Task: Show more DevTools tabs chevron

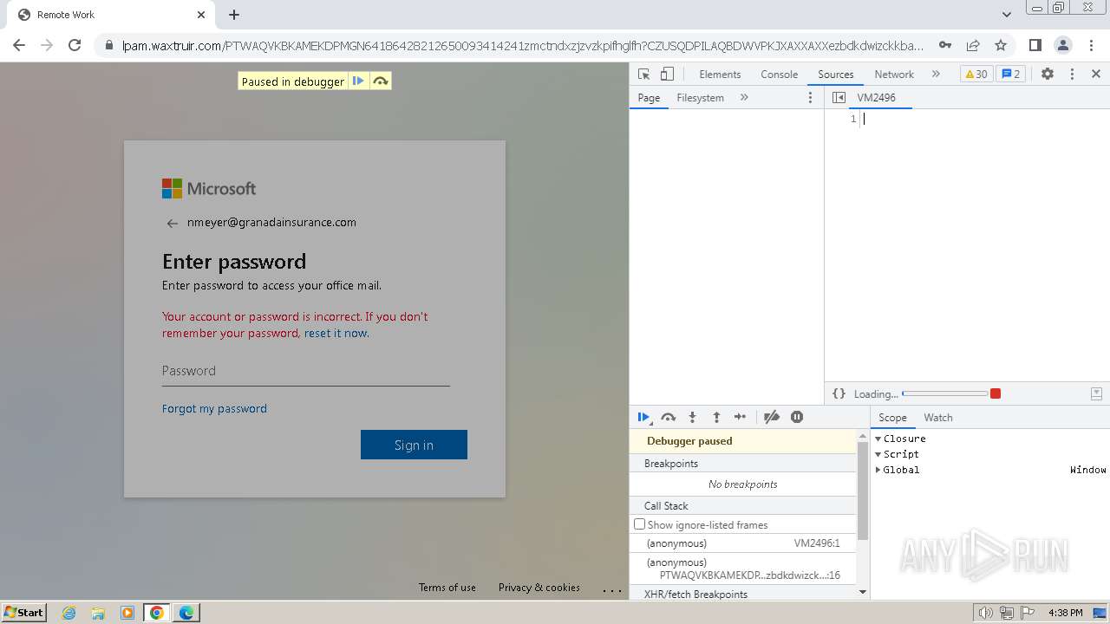Action: [936, 74]
